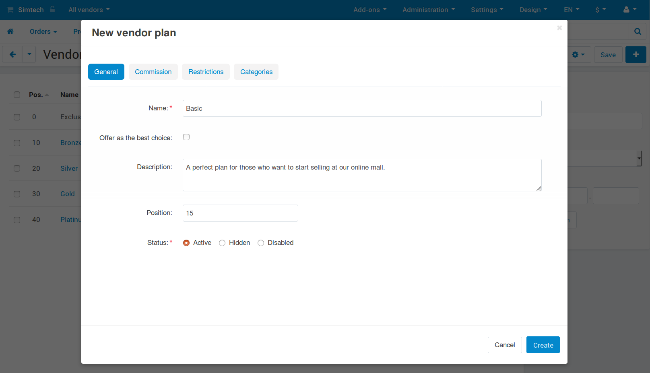The image size is (650, 373).
Task: Switch to the Restrictions tab
Action: [206, 72]
